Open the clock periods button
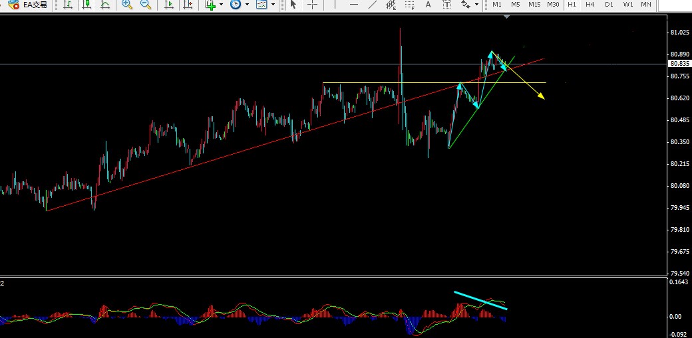 coord(236,5)
